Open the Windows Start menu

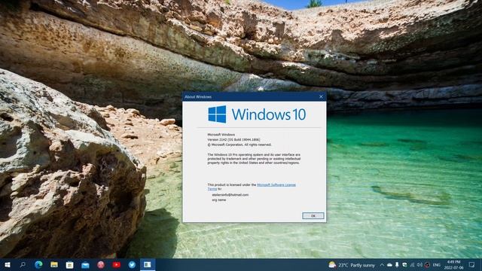pyautogui.click(x=8, y=264)
